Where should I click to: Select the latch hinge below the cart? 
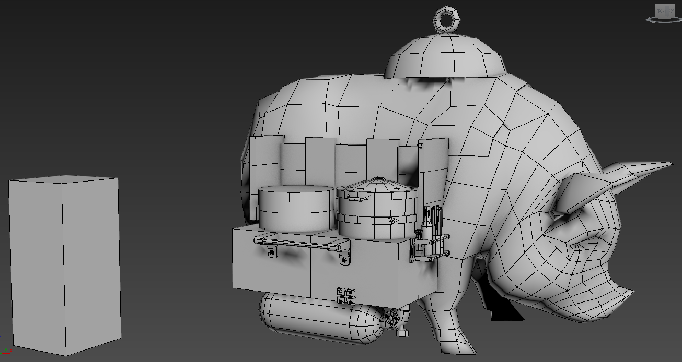[x=345, y=295]
